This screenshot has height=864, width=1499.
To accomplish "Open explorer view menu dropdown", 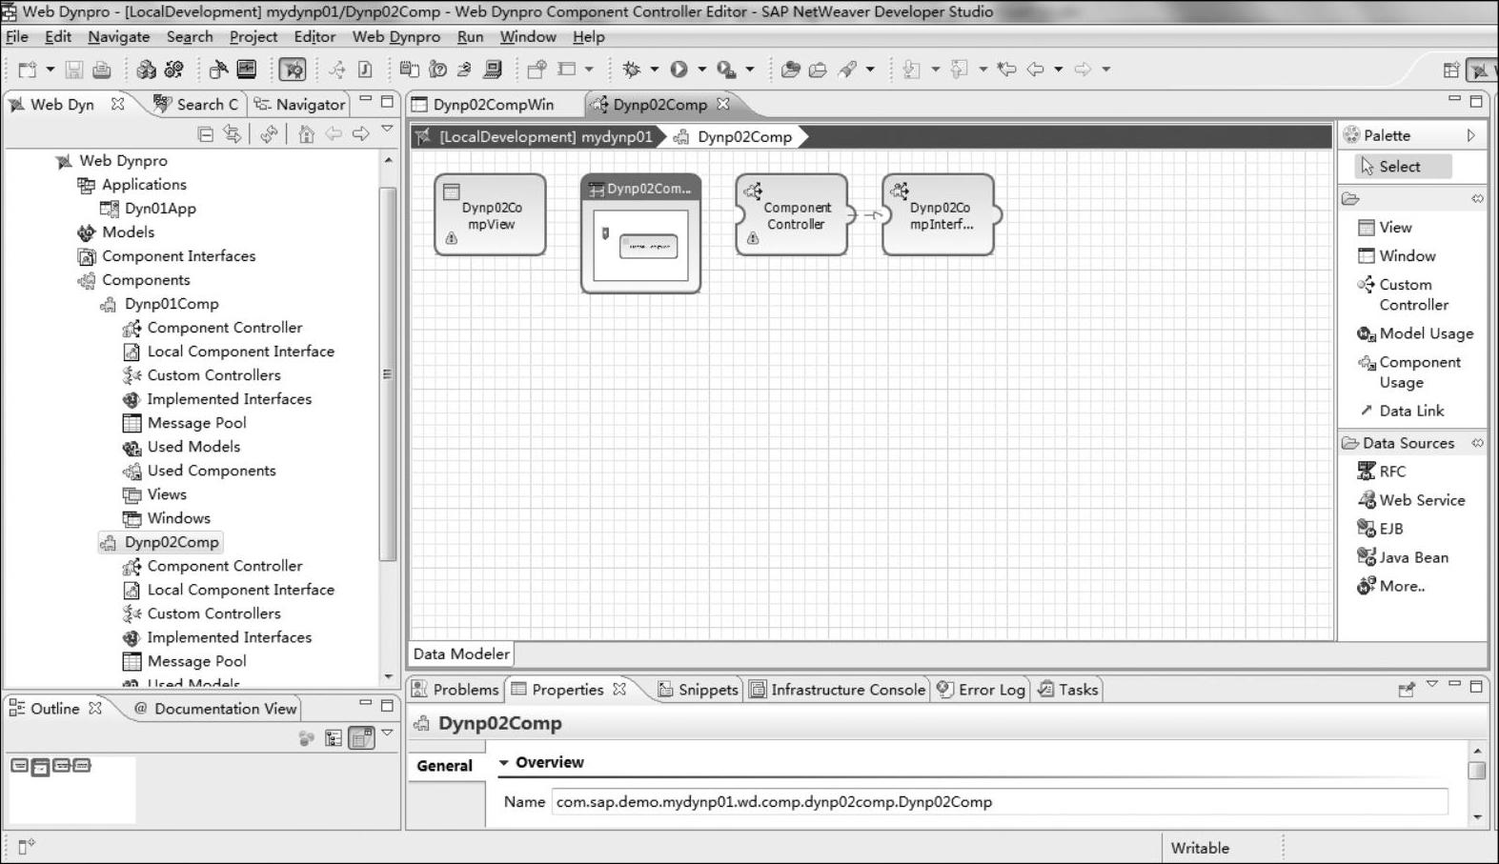I will (x=387, y=130).
